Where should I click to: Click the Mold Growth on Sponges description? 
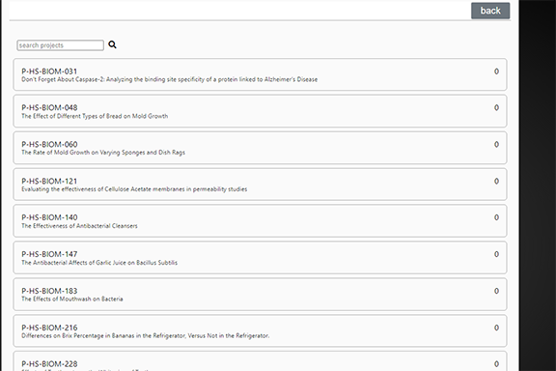103,153
